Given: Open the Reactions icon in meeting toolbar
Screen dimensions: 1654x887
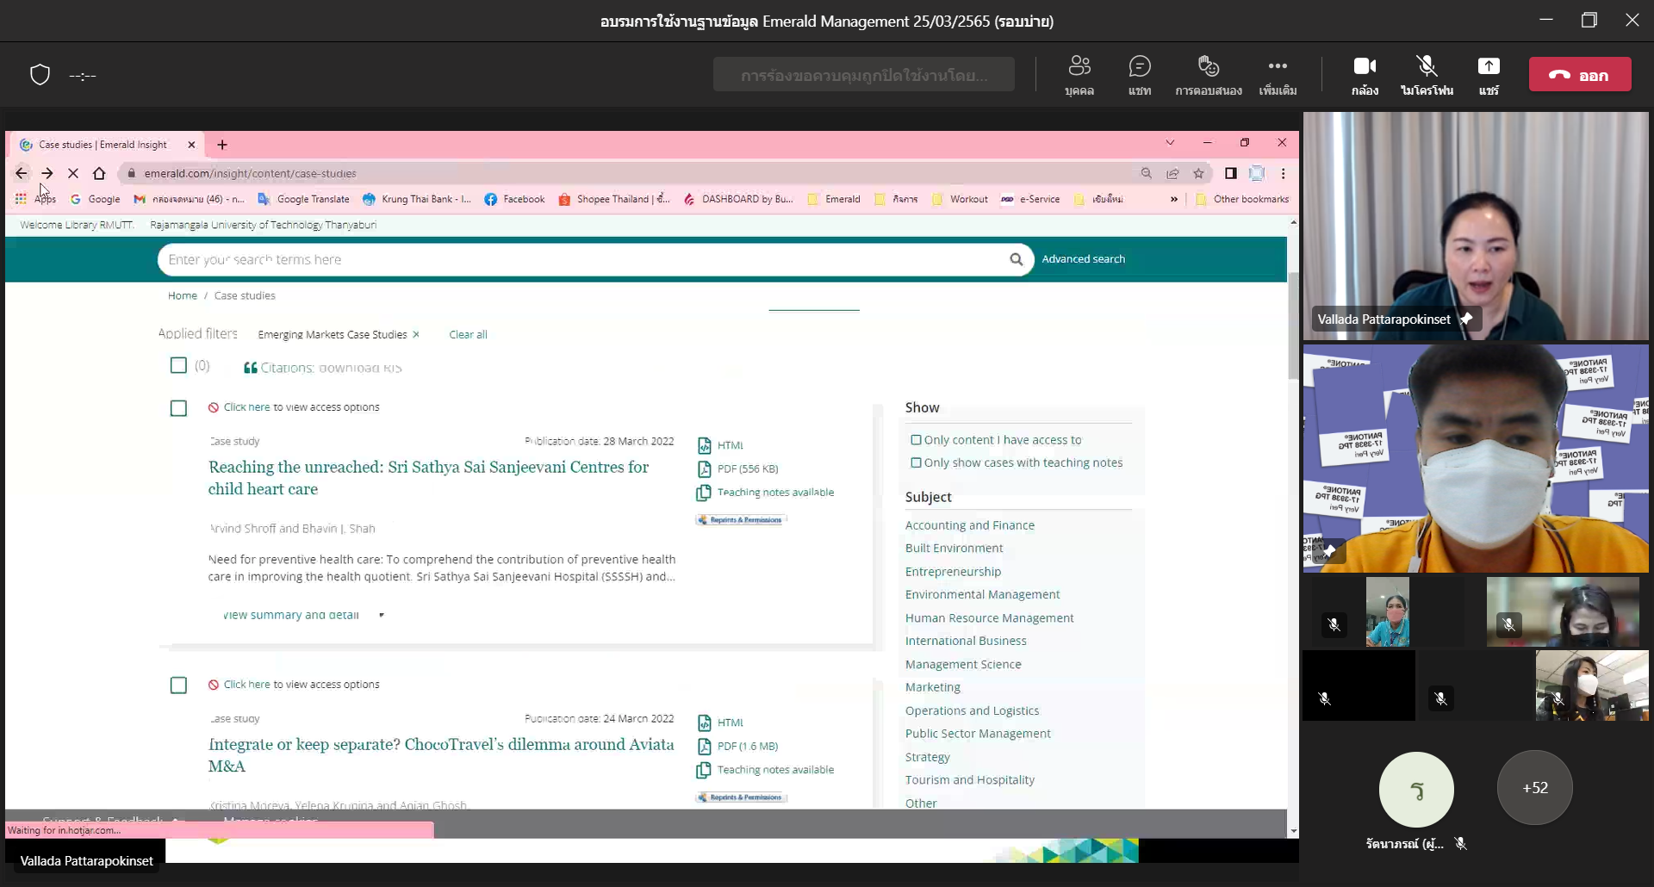Looking at the screenshot, I should pyautogui.click(x=1208, y=67).
